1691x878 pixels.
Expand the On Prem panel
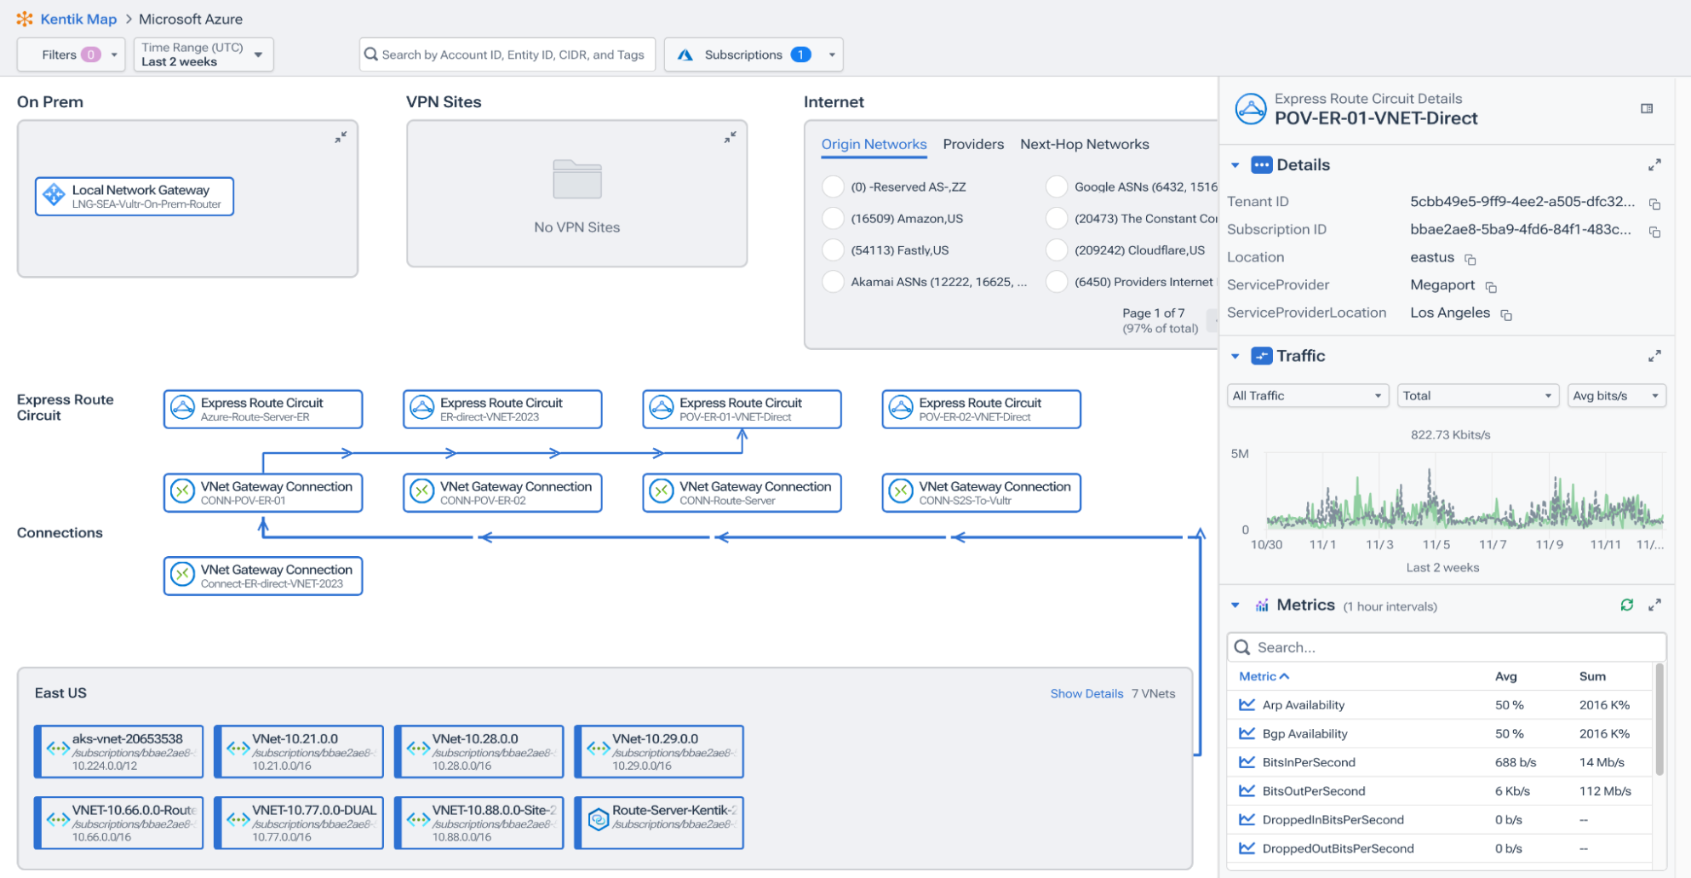(x=341, y=137)
